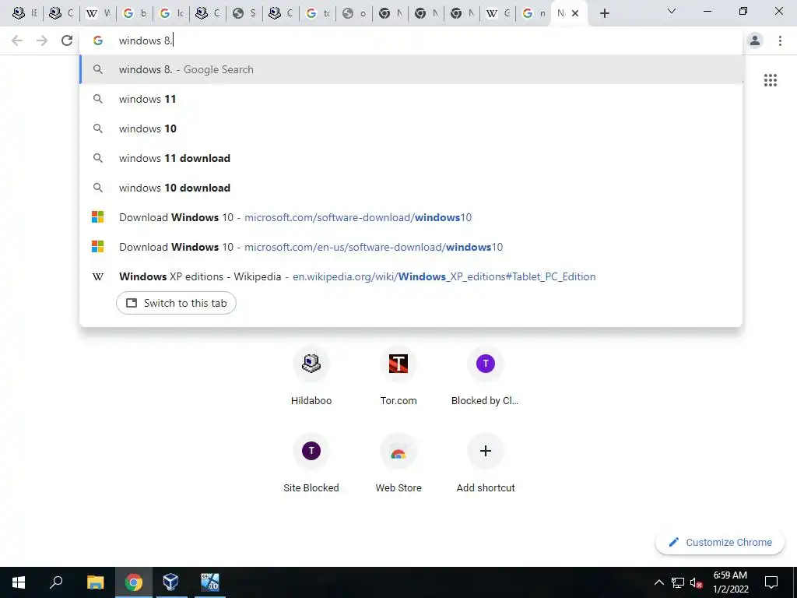Open the Web Store shortcut

coord(398,464)
